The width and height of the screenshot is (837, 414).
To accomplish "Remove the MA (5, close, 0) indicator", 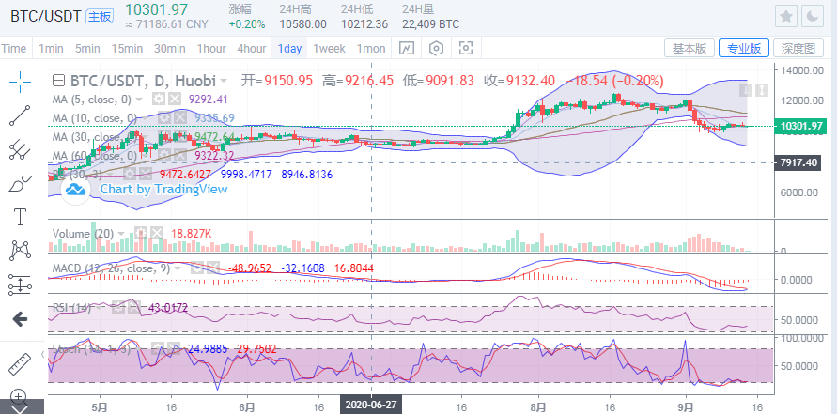I will (x=175, y=99).
